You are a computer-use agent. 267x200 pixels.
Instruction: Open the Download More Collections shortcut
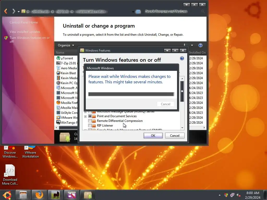tap(10, 175)
